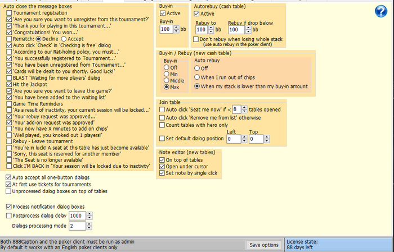The width and height of the screenshot is (394, 252).
Task: Enable 'You're in luck! A seat at this table' checkbox
Action: point(9,148)
